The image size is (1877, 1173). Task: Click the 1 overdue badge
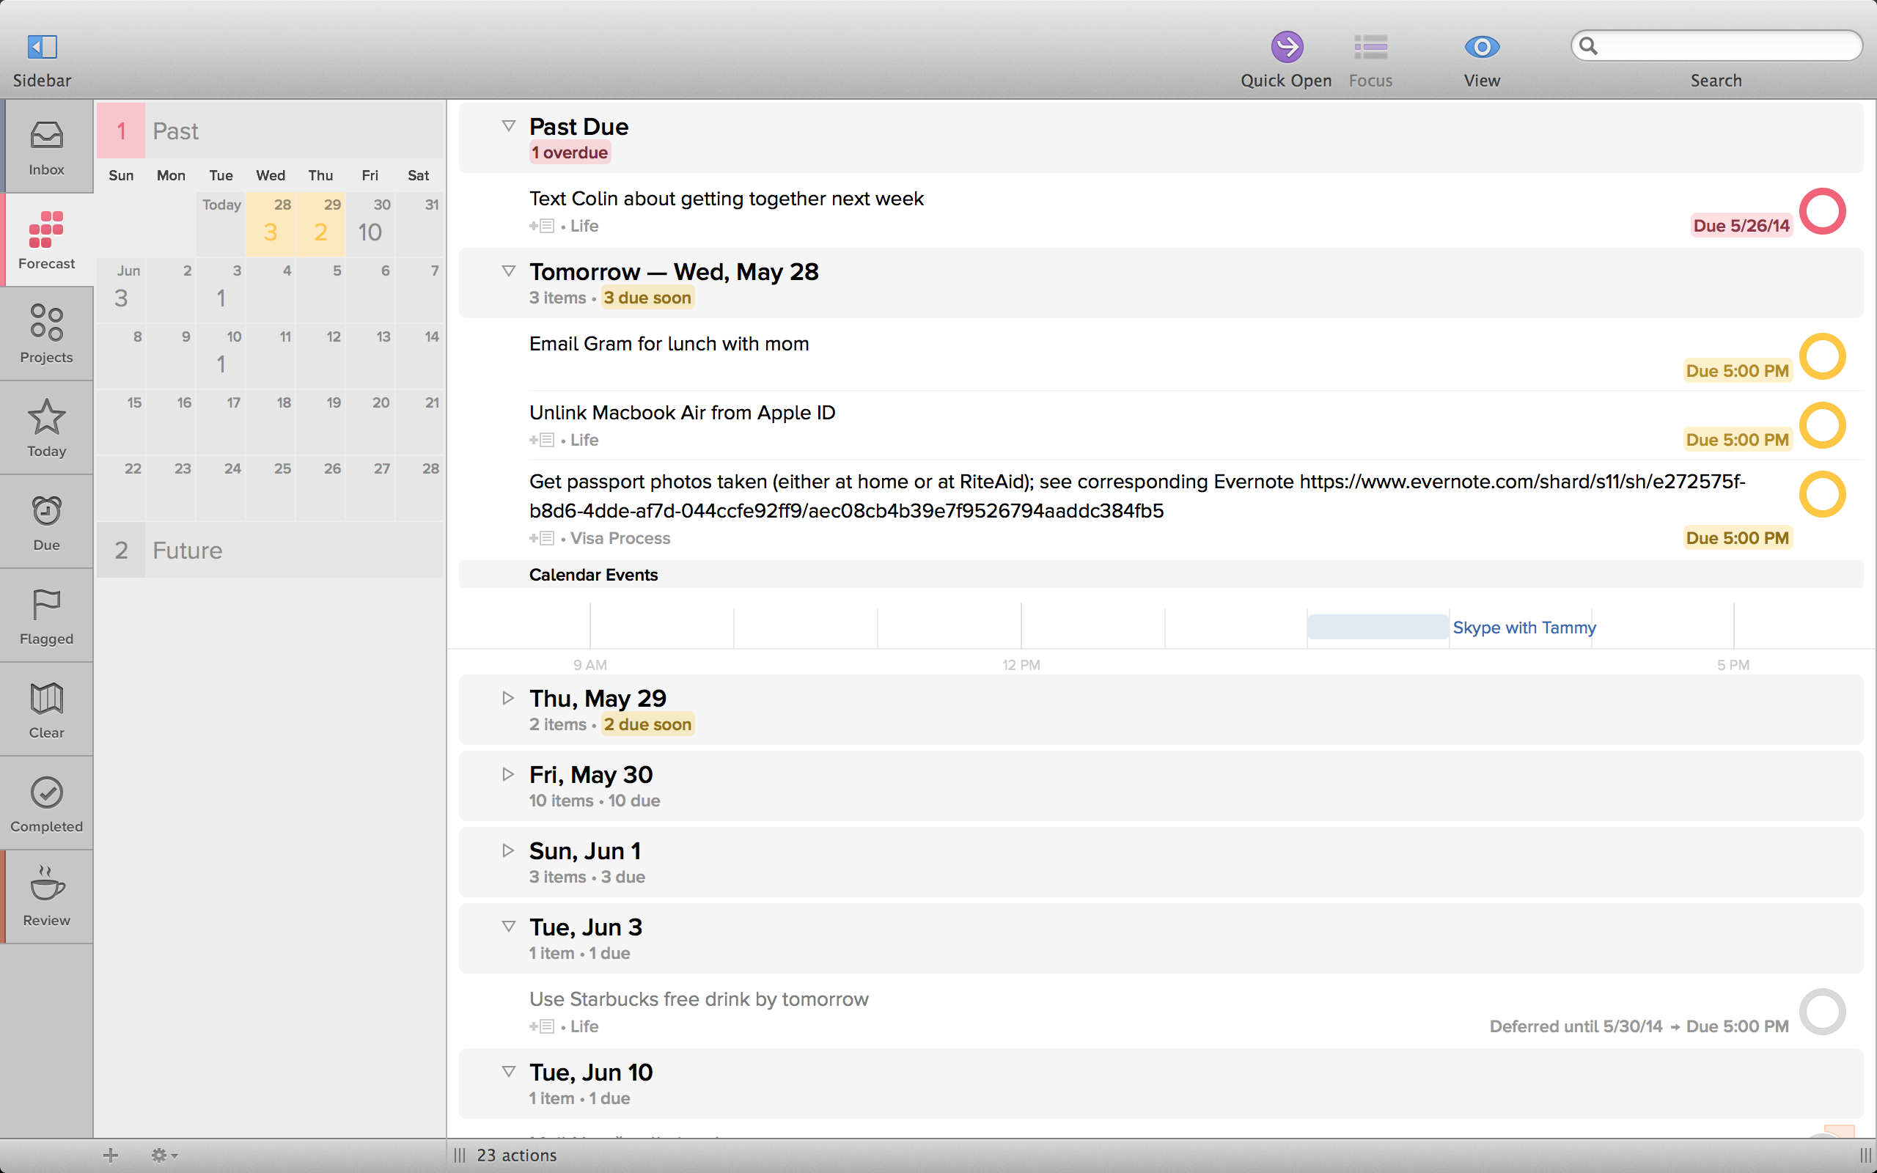click(x=570, y=152)
